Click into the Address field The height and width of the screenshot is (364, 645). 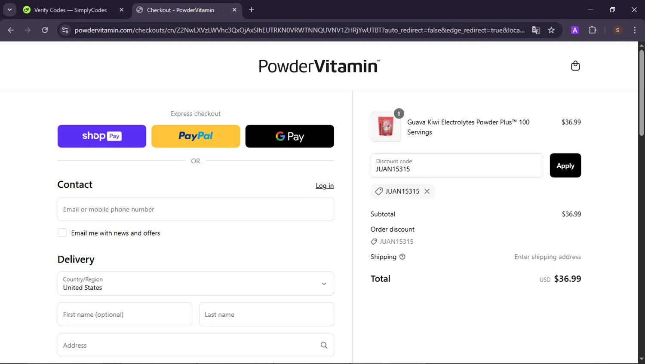coord(196,345)
